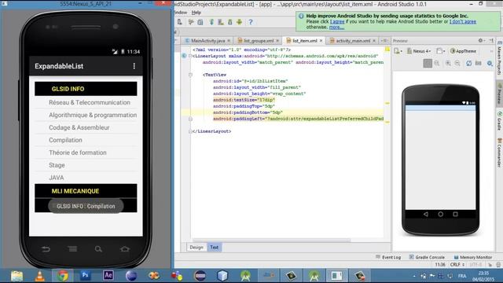This screenshot has height=283, width=503.
Task: Click the zoom out icon in Preview
Action: click(x=457, y=63)
